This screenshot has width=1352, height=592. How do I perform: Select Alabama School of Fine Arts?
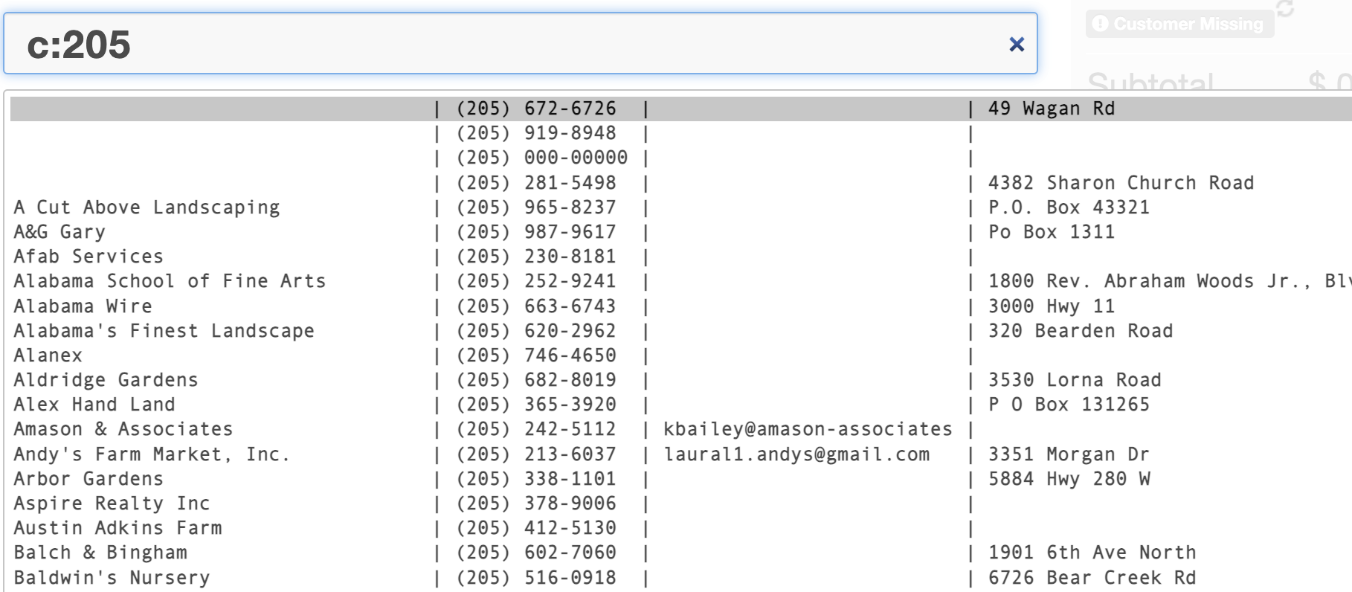pyautogui.click(x=170, y=281)
